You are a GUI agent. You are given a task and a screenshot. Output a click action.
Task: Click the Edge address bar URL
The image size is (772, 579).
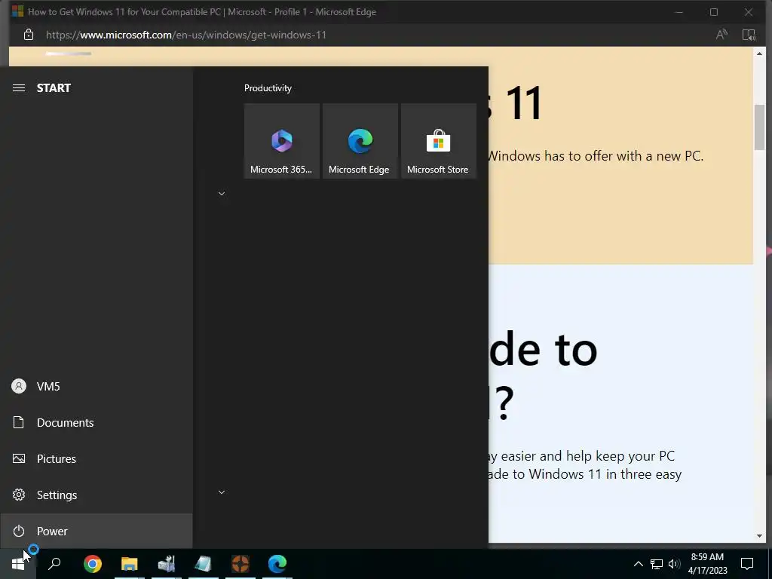coord(186,35)
